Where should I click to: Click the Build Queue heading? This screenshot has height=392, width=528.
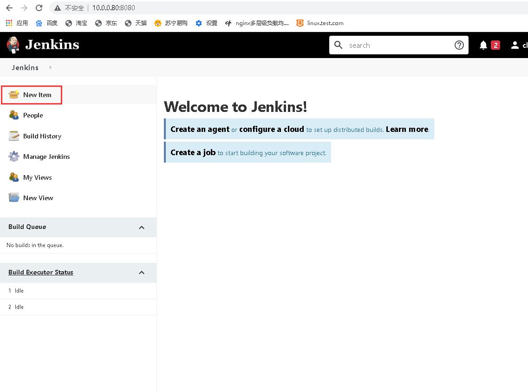tap(27, 227)
